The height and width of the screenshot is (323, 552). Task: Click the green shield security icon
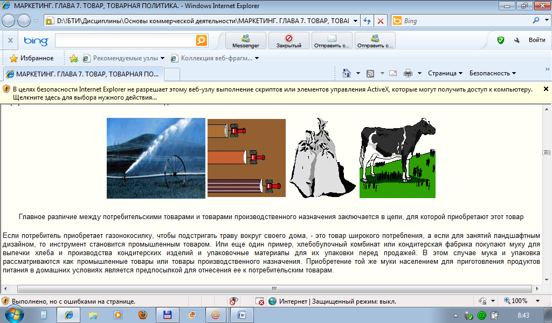pyautogui.click(x=501, y=40)
